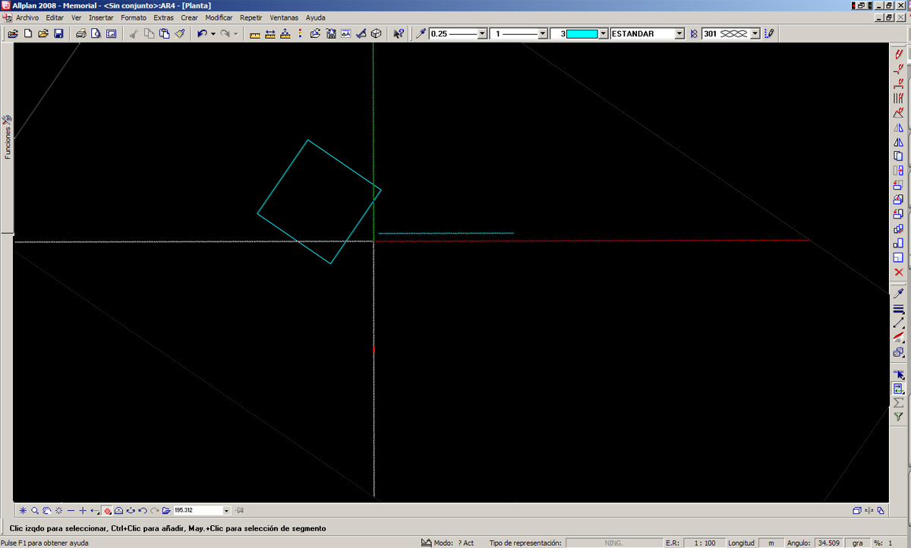Image resolution: width=911 pixels, height=548 pixels.
Task: Click the format paintbrush icon
Action: click(180, 33)
